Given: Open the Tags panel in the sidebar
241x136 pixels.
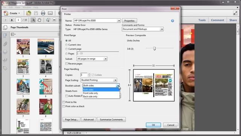Looking at the screenshot, I should (5, 68).
